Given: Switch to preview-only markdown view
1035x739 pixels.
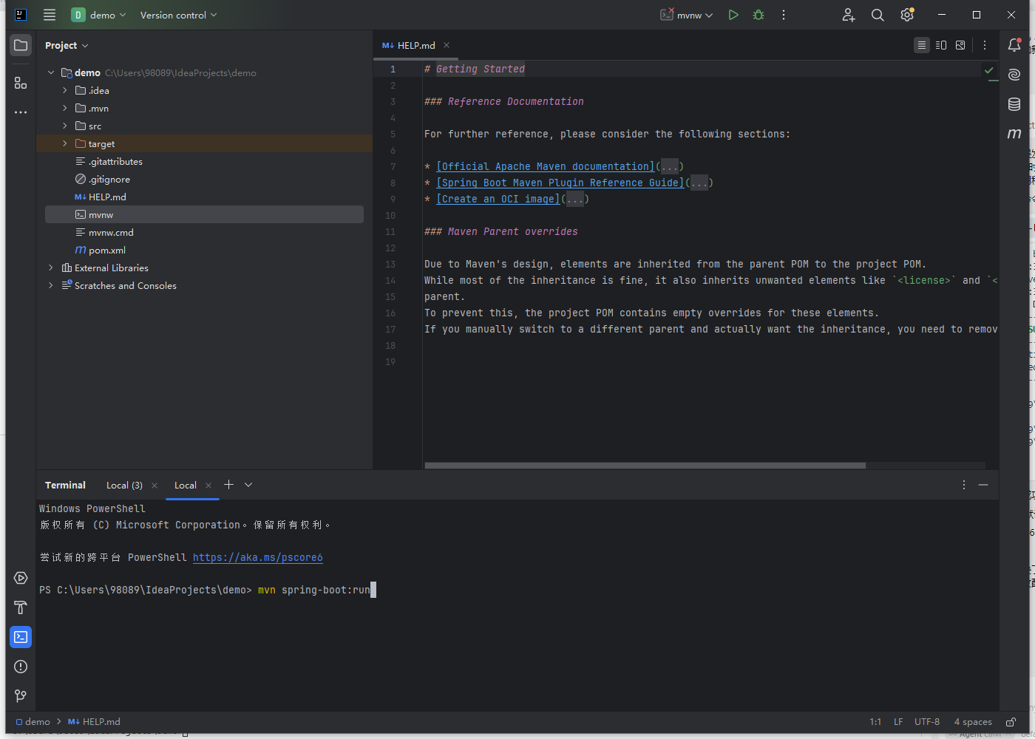Looking at the screenshot, I should [x=960, y=45].
